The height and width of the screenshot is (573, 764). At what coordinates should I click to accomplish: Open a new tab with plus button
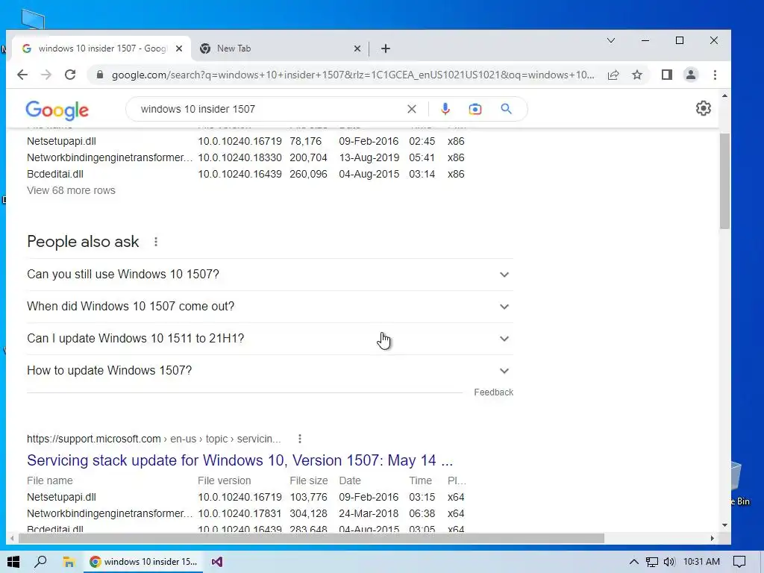386,48
